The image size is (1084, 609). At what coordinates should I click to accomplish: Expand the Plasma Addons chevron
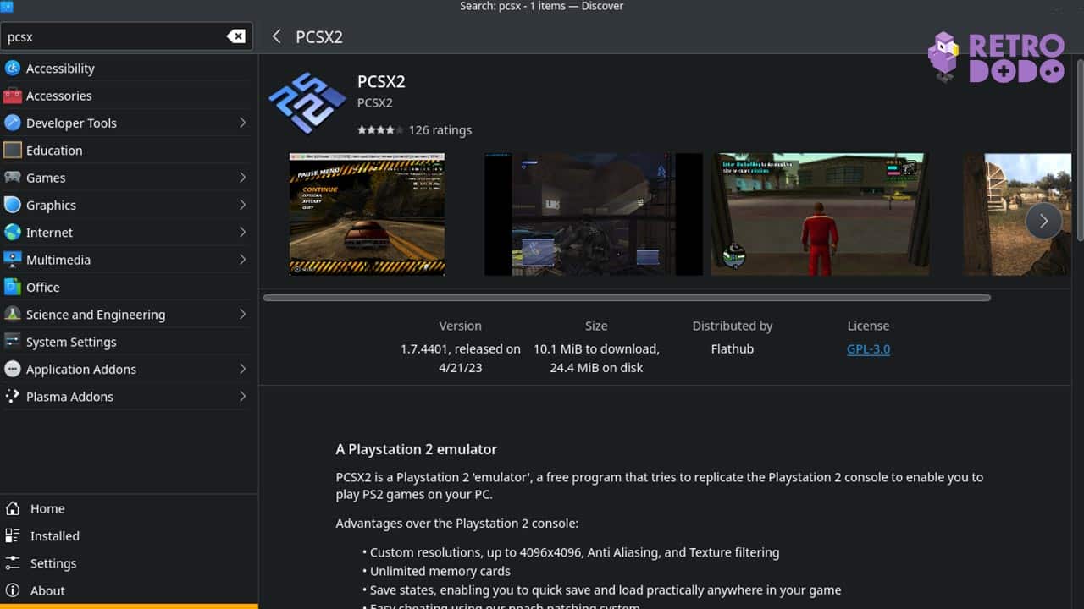coord(242,396)
